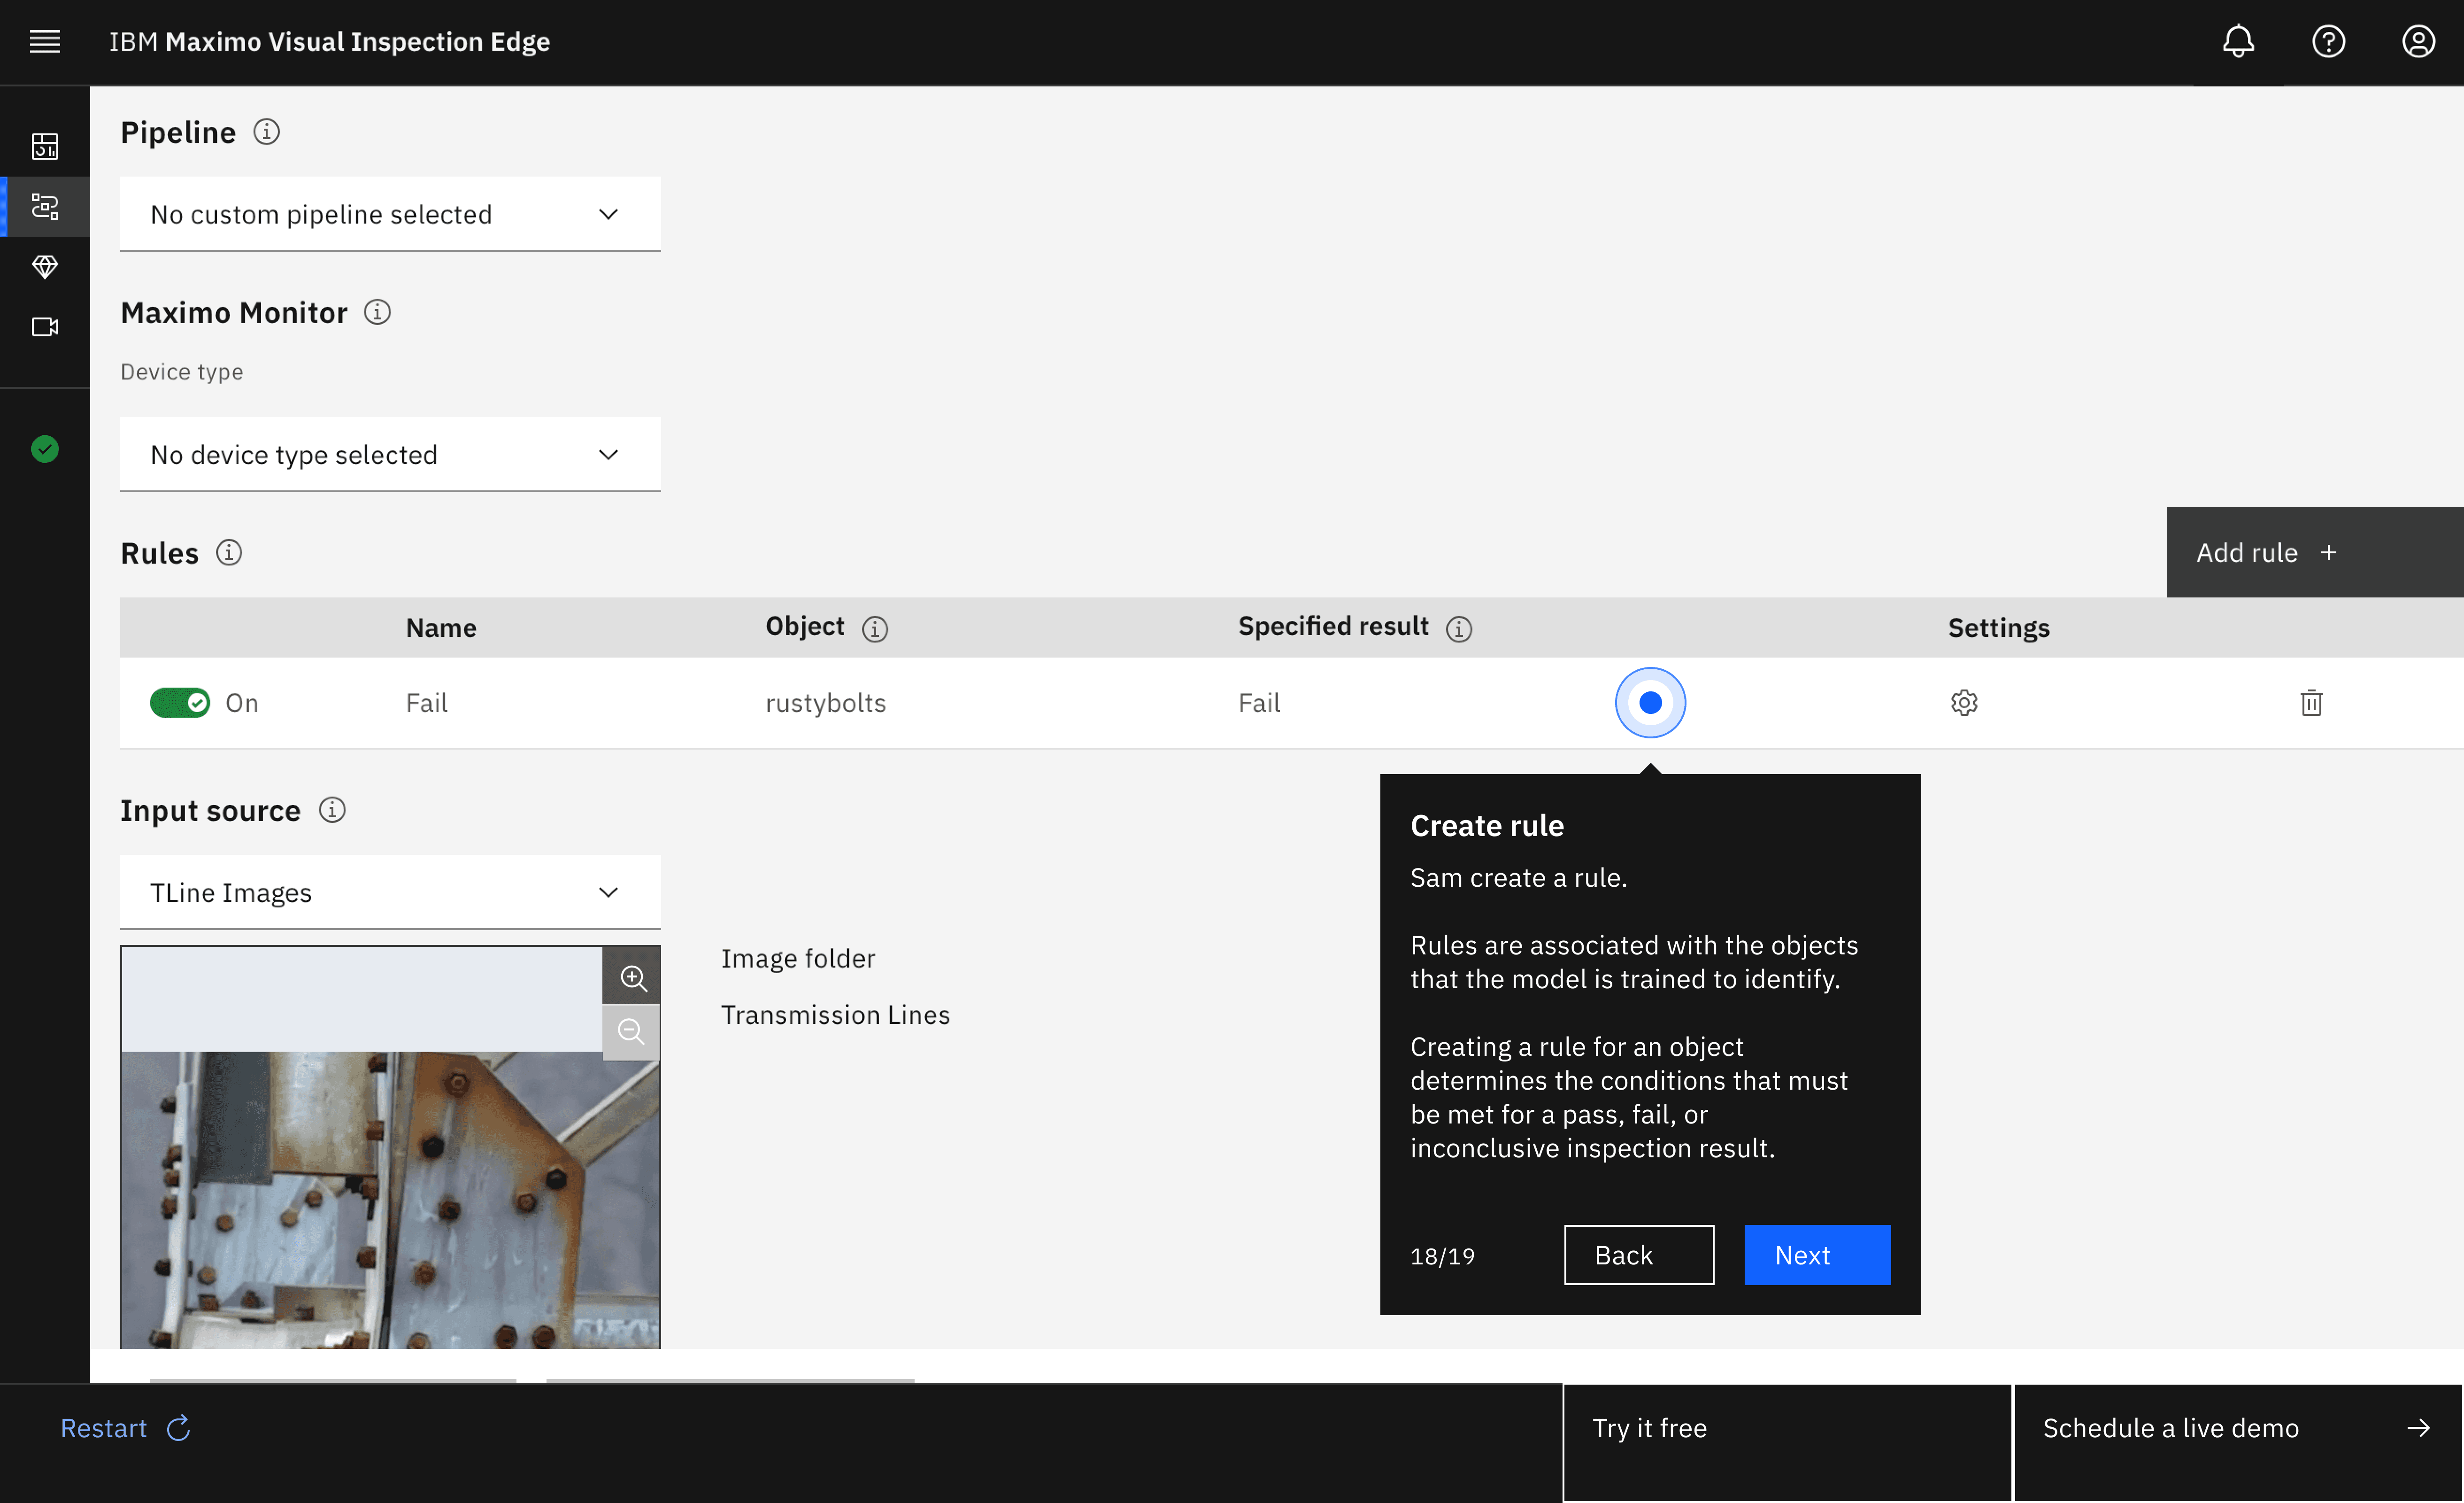
Task: Show info for Specified result column
Action: (x=1459, y=628)
